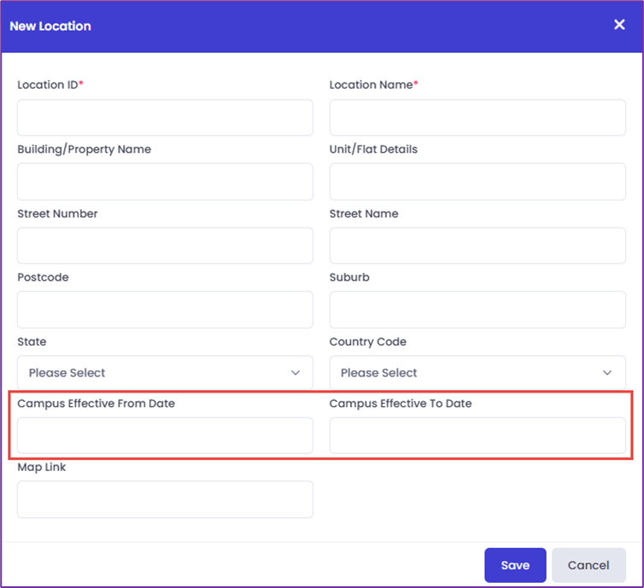Image resolution: width=644 pixels, height=588 pixels.
Task: Cancel the new location form
Action: pos(588,565)
